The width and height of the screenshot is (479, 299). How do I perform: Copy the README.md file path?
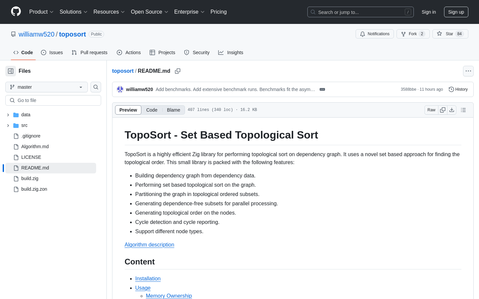pos(178,71)
